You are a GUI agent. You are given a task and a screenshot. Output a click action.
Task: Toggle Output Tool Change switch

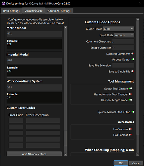point(130,88)
